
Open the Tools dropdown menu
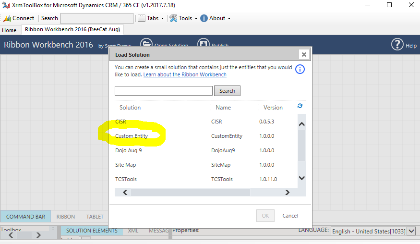click(x=183, y=18)
